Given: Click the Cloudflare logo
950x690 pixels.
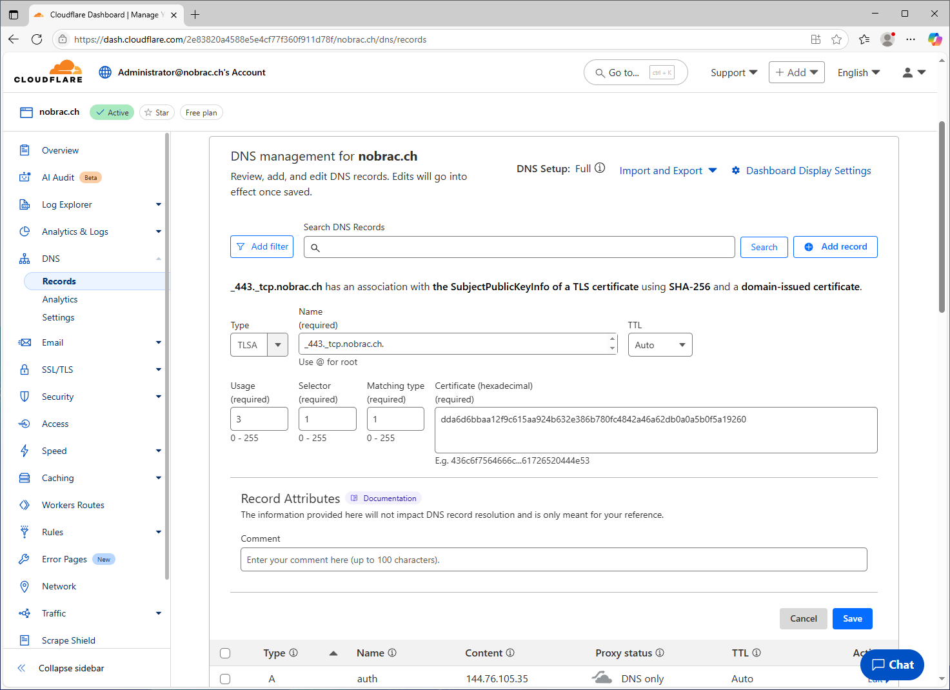Looking at the screenshot, I should coord(48,72).
